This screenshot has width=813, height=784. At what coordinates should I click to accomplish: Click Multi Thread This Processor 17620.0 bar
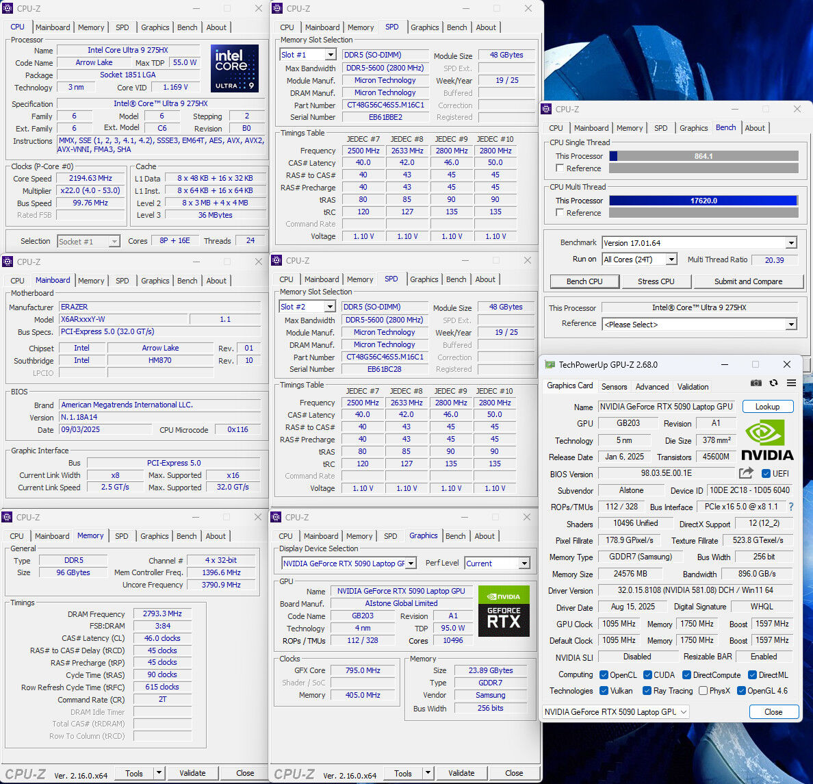(x=704, y=201)
